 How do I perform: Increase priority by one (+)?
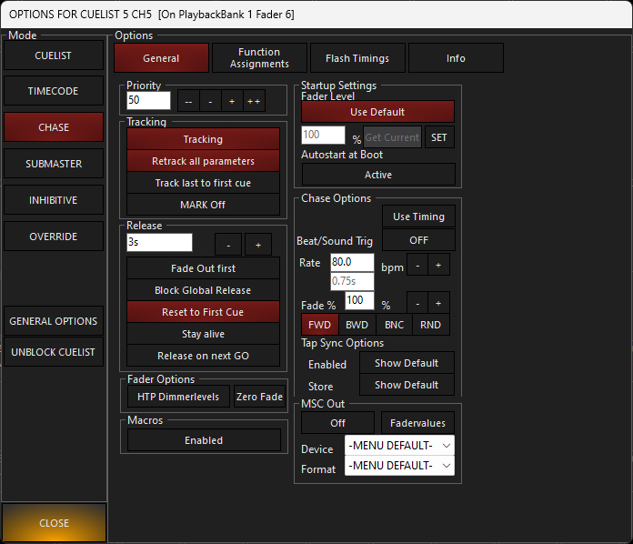(232, 101)
